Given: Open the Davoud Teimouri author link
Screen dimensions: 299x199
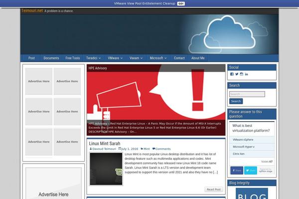Looking at the screenshot, I should pos(104,149).
